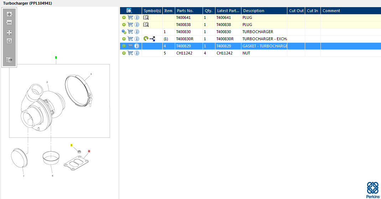Viewport: 381px width, 199px height.
Task: Click the list-with-arrow icon in diagram toolbar
Action: 9,59
